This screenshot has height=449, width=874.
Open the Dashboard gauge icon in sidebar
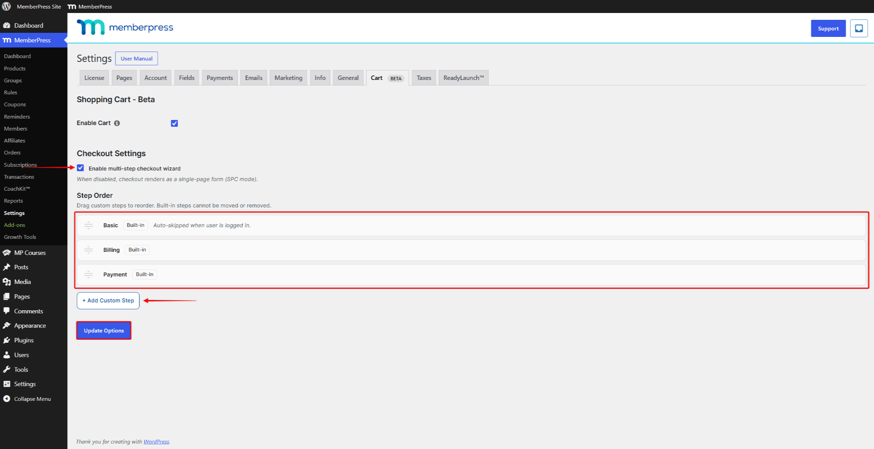pos(6,25)
